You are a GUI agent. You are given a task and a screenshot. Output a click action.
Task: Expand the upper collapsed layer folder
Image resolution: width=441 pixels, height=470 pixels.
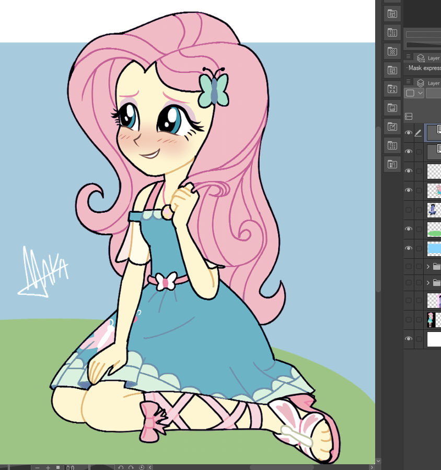pos(428,266)
